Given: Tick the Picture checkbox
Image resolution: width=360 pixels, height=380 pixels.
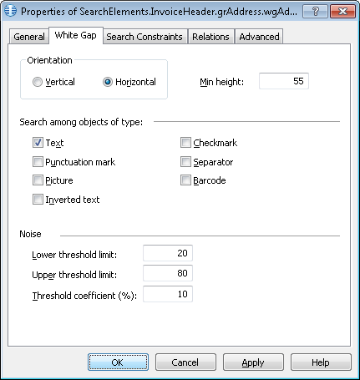Looking at the screenshot, I should click(x=38, y=180).
